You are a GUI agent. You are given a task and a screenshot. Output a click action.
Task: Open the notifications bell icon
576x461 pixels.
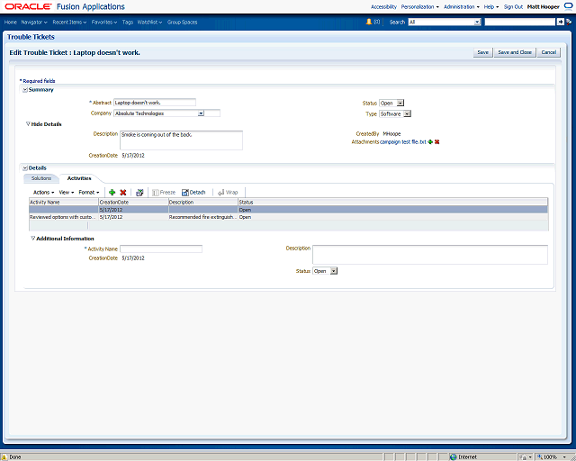click(x=369, y=22)
